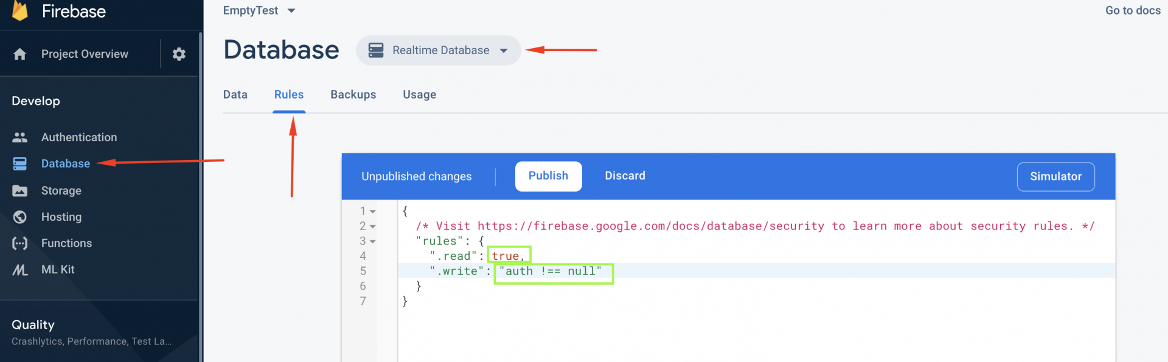Image resolution: width=1168 pixels, height=362 pixels.
Task: Publish the unpublished rule changes
Action: point(548,176)
